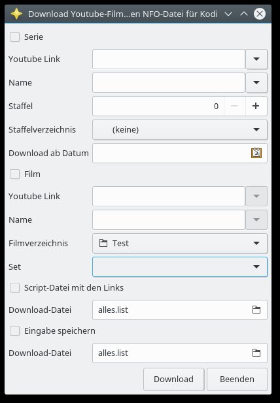Image resolution: width=280 pixels, height=403 pixels.
Task: Enable the Film checkbox
Action: pyautogui.click(x=14, y=174)
